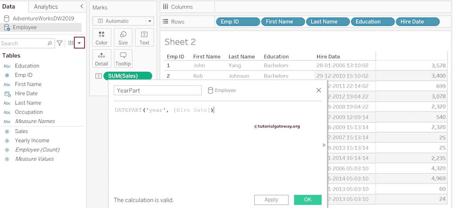Viewport: 453px width, 208px height.
Task: Click the First Name pill on Rows
Action: (283, 22)
